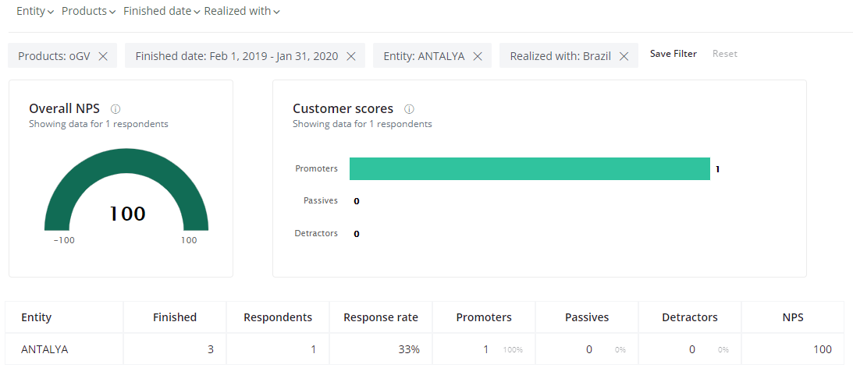Click info icon beside Customer scores
Viewport: 853px width, 375px height.
pos(409,108)
